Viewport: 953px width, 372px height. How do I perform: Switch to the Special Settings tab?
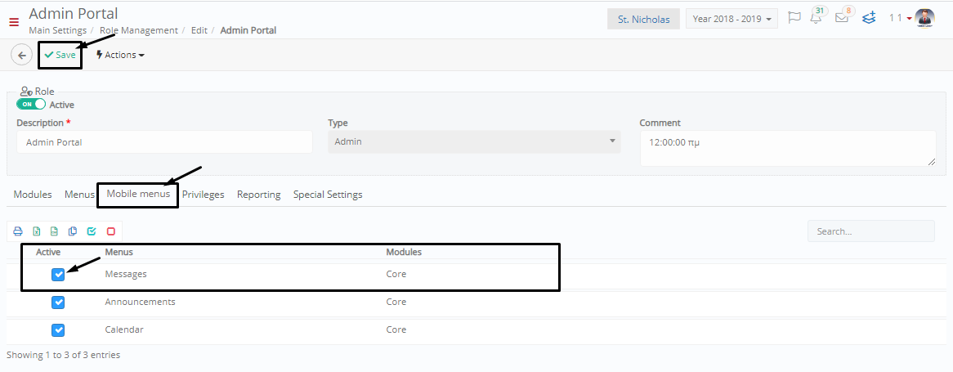[x=328, y=195]
